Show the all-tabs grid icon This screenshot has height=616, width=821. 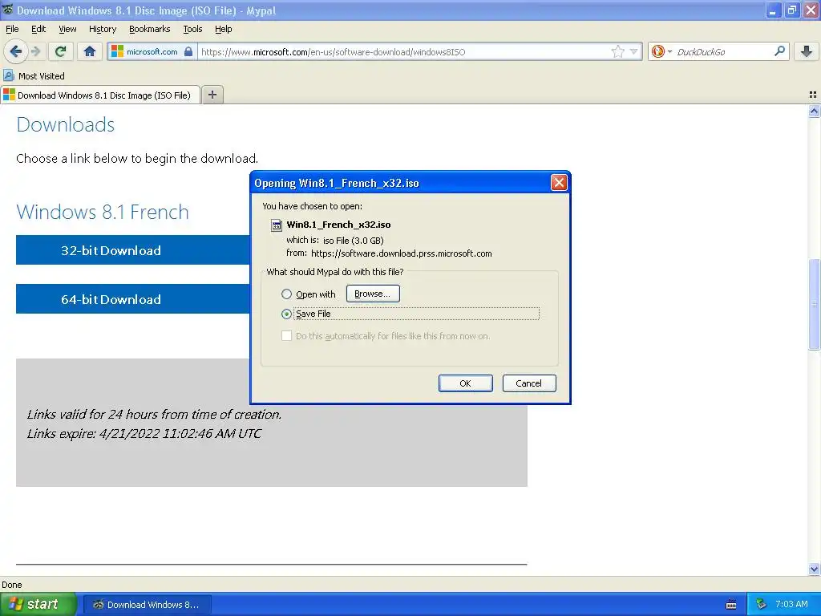pyautogui.click(x=813, y=95)
